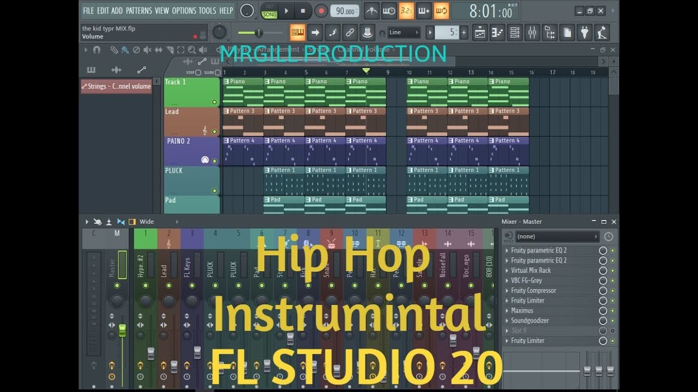Screen dimensions: 698x392
Task: Click the stamp icon beside the link icon
Action: click(x=368, y=33)
